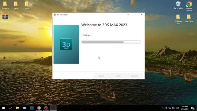
Task: Open the Music folder on the desktop
Action: (x=27, y=5)
